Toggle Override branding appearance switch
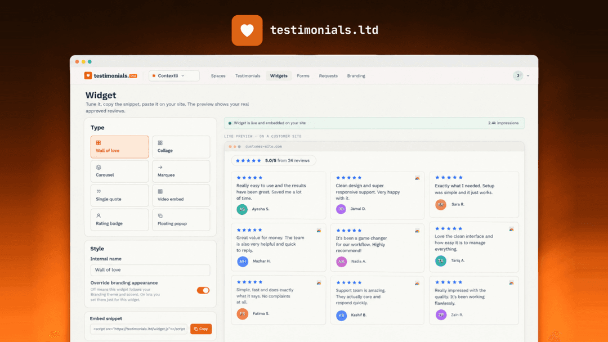This screenshot has width=608, height=342. tap(203, 290)
